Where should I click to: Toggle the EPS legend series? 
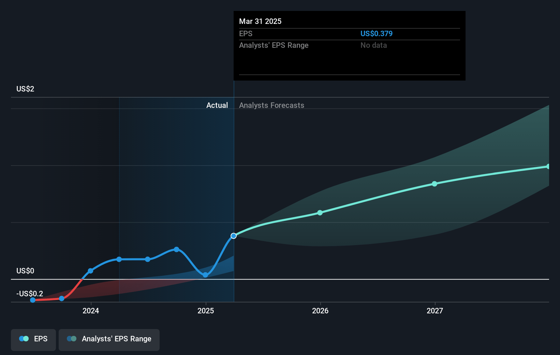click(33, 340)
